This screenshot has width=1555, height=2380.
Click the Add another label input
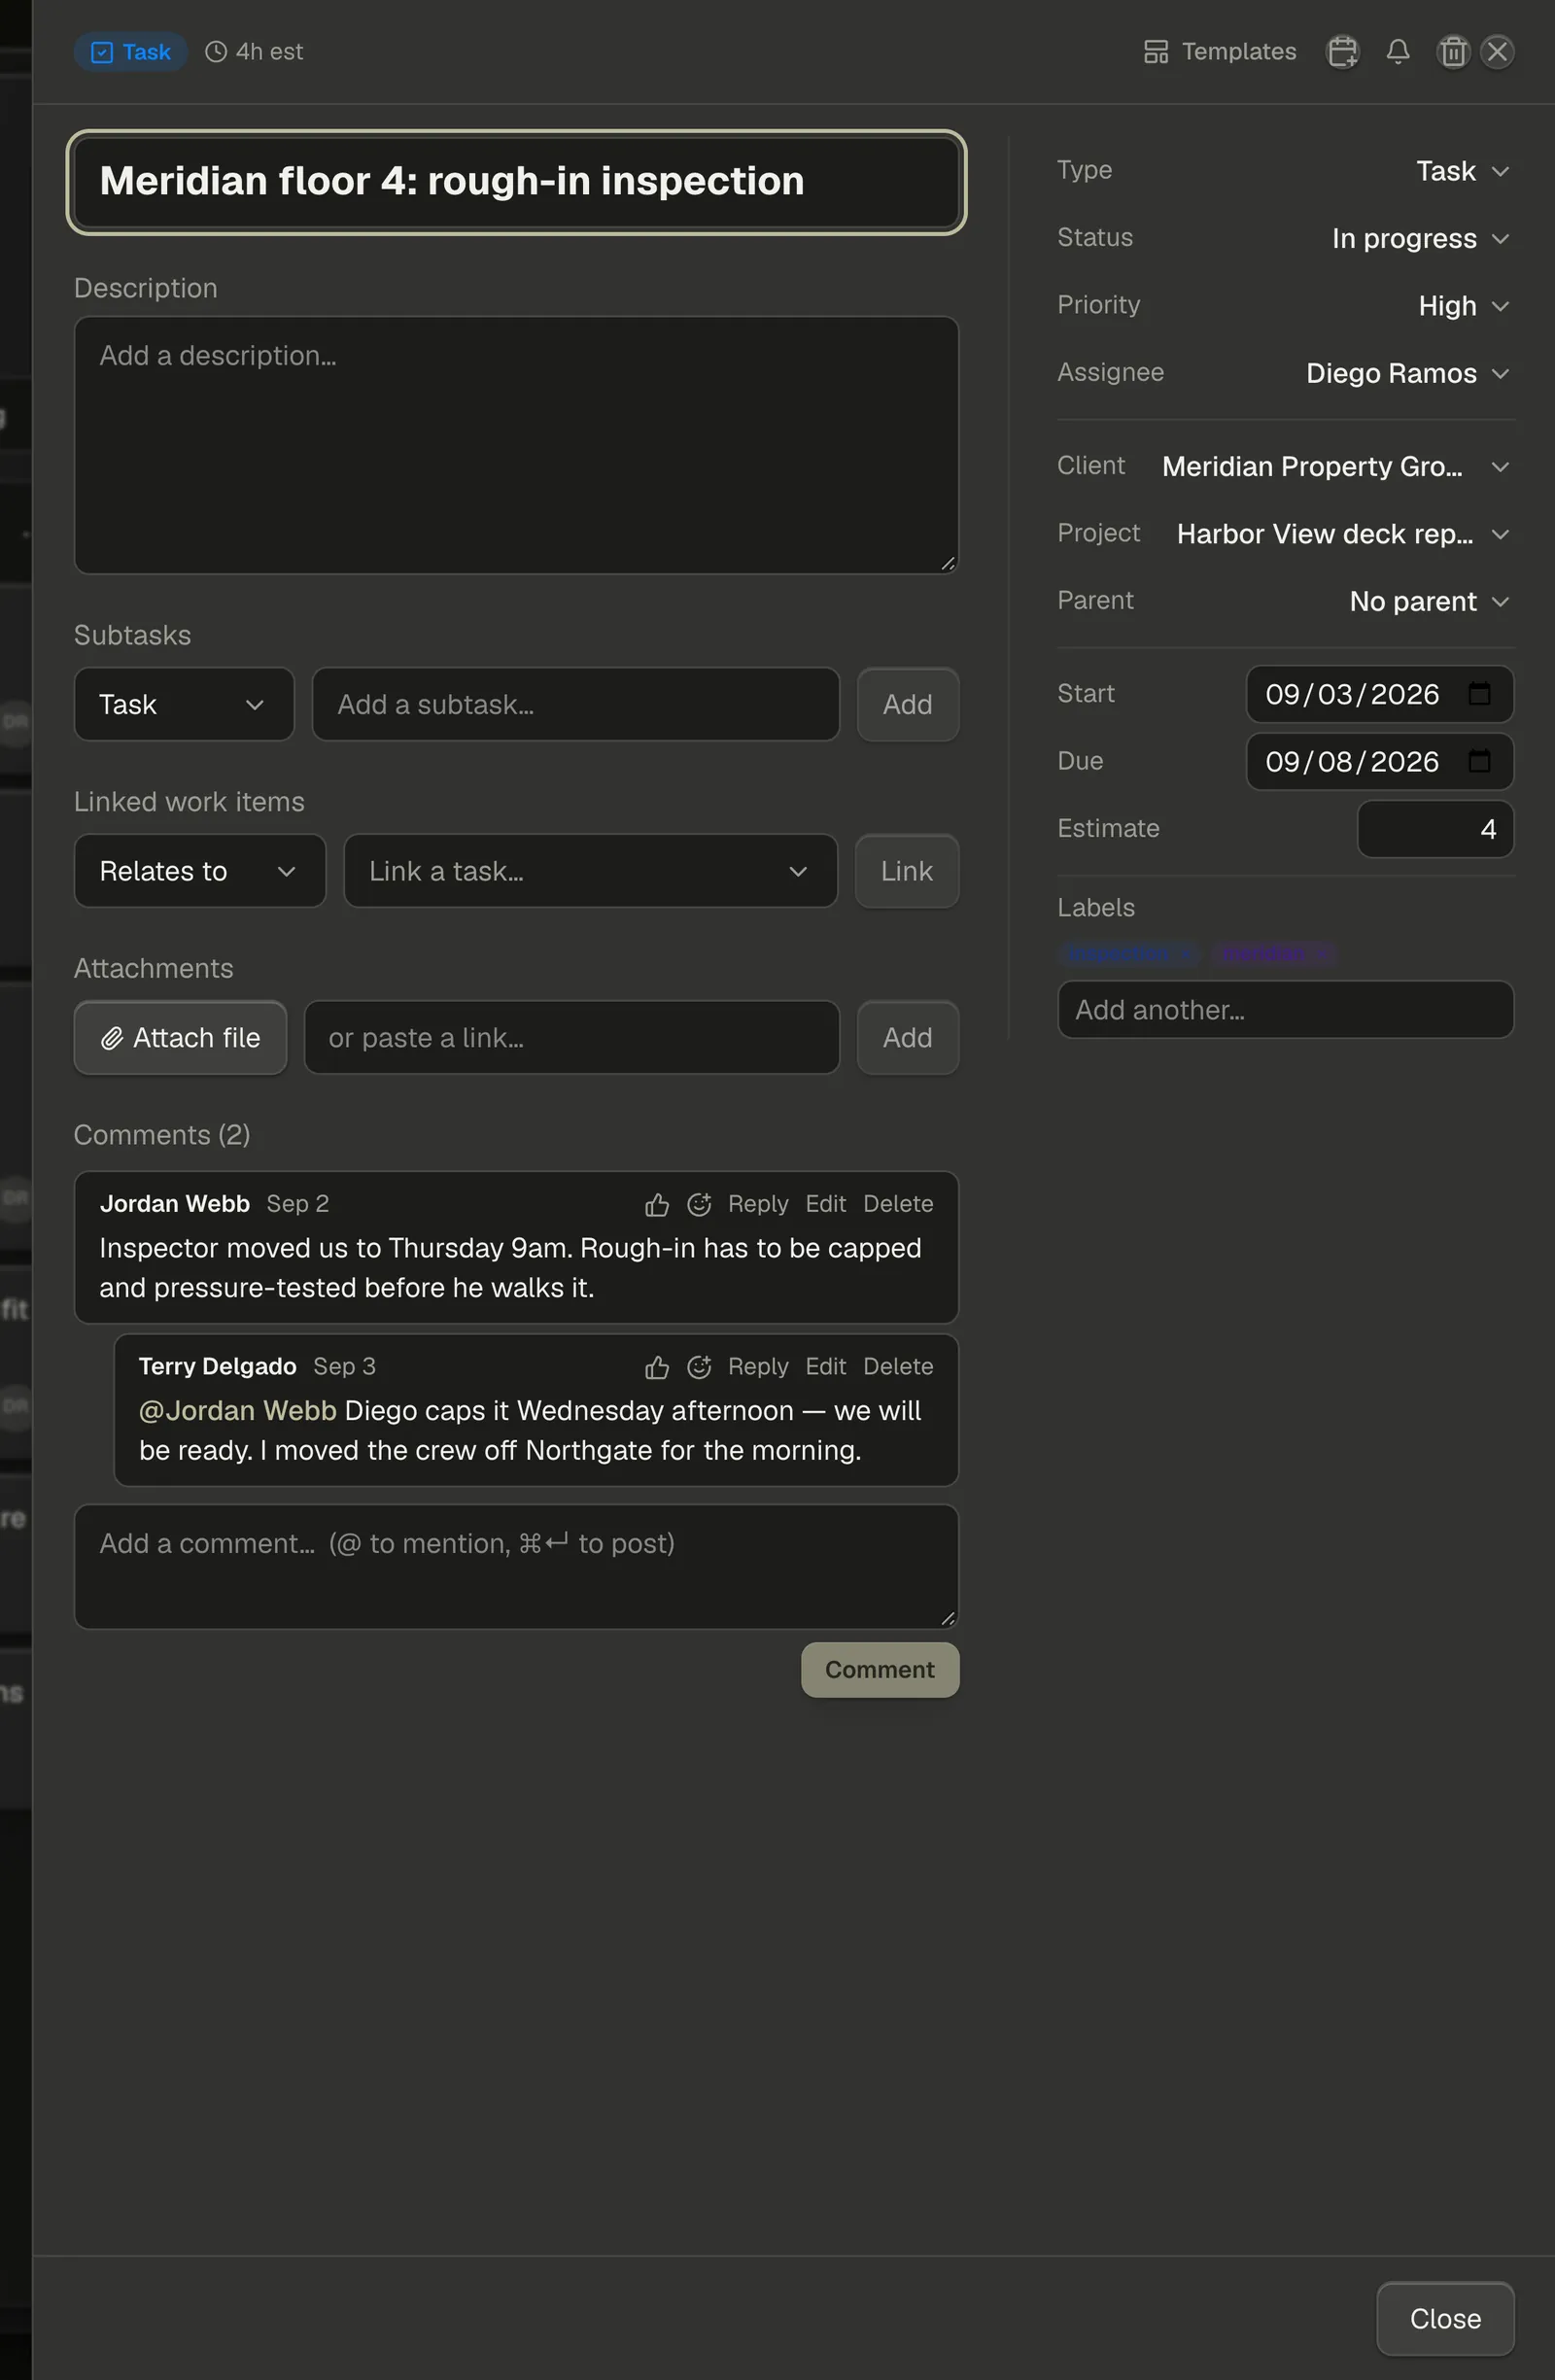coord(1285,1009)
